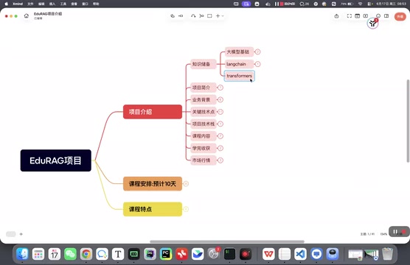Expand collapsed children of 大模型基础
This screenshot has height=265, width=410.
[x=257, y=52]
